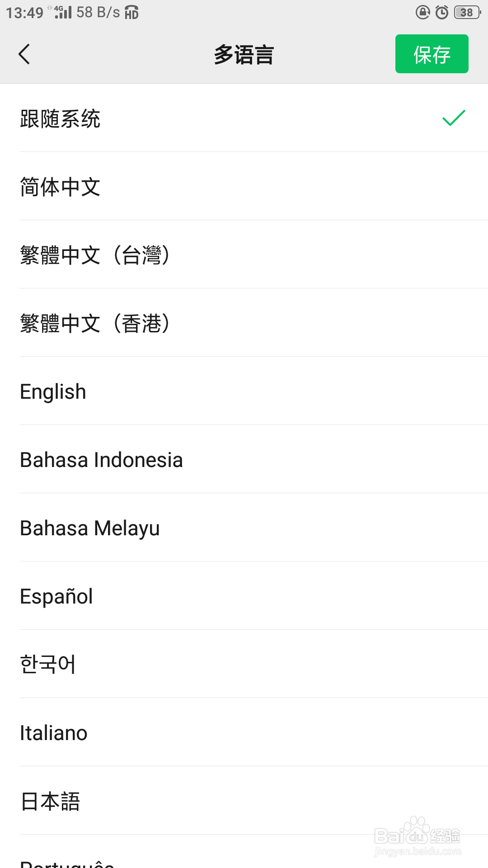This screenshot has width=488, height=868.
Task: Select the partially visible Português option
Action: (68, 863)
